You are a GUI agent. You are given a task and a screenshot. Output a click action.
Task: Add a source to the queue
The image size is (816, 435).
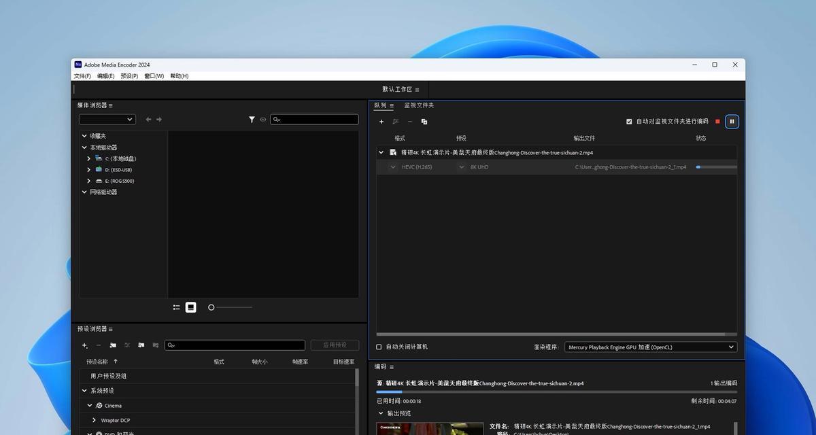point(381,122)
